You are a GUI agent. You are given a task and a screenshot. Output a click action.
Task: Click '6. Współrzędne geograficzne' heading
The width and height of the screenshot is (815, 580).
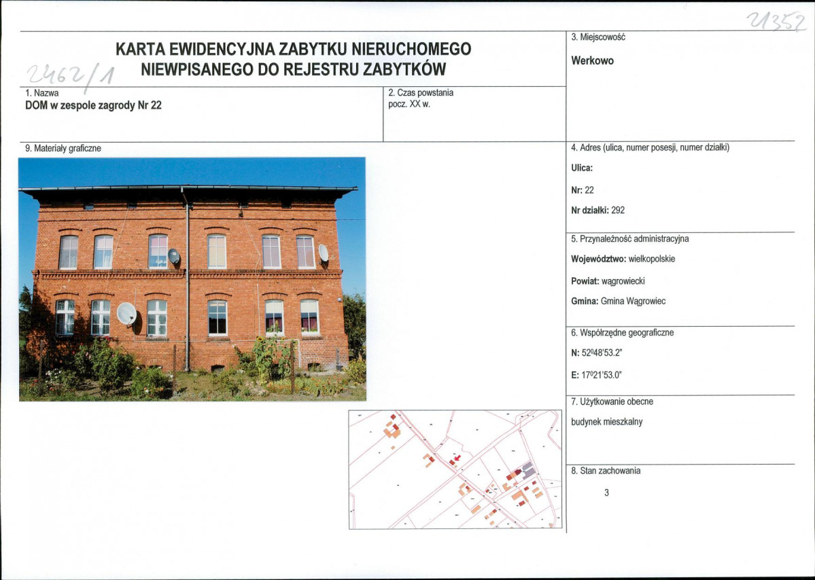(x=622, y=333)
